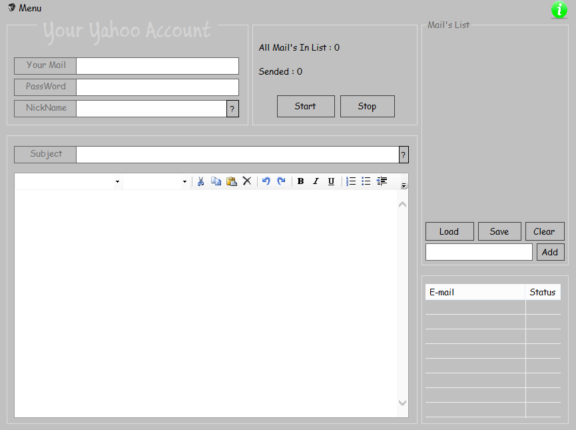Click the Your Mail input field
This screenshot has height=430, width=576.
click(157, 66)
